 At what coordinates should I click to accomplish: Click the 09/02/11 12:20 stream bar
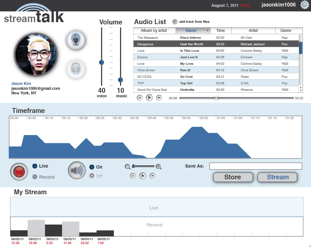click(x=19, y=233)
